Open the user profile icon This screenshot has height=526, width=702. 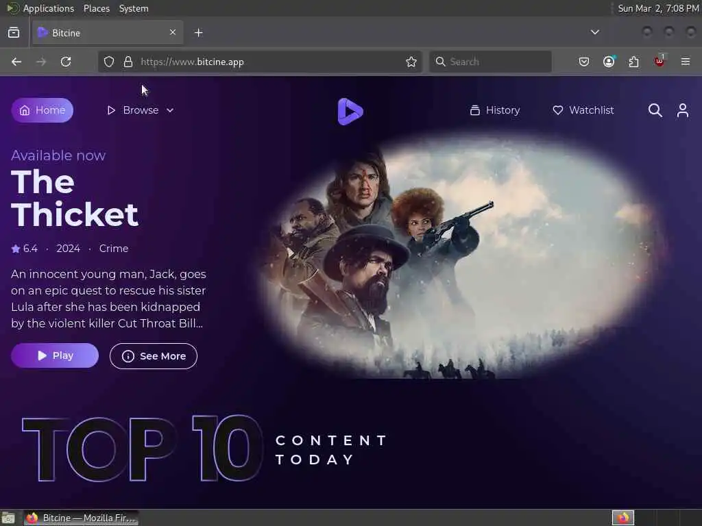pos(683,110)
